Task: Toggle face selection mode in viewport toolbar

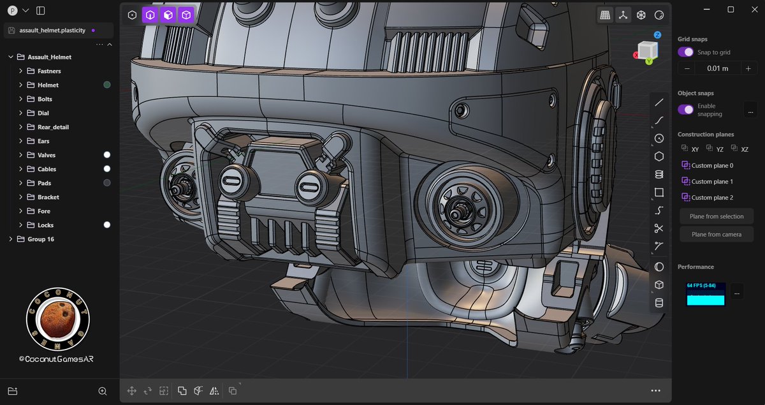Action: click(x=168, y=14)
